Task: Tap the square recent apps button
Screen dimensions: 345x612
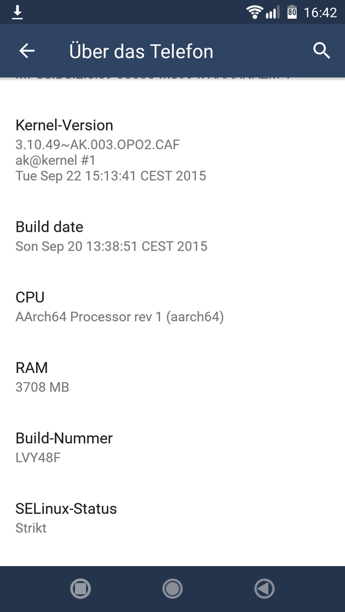Action: click(81, 589)
